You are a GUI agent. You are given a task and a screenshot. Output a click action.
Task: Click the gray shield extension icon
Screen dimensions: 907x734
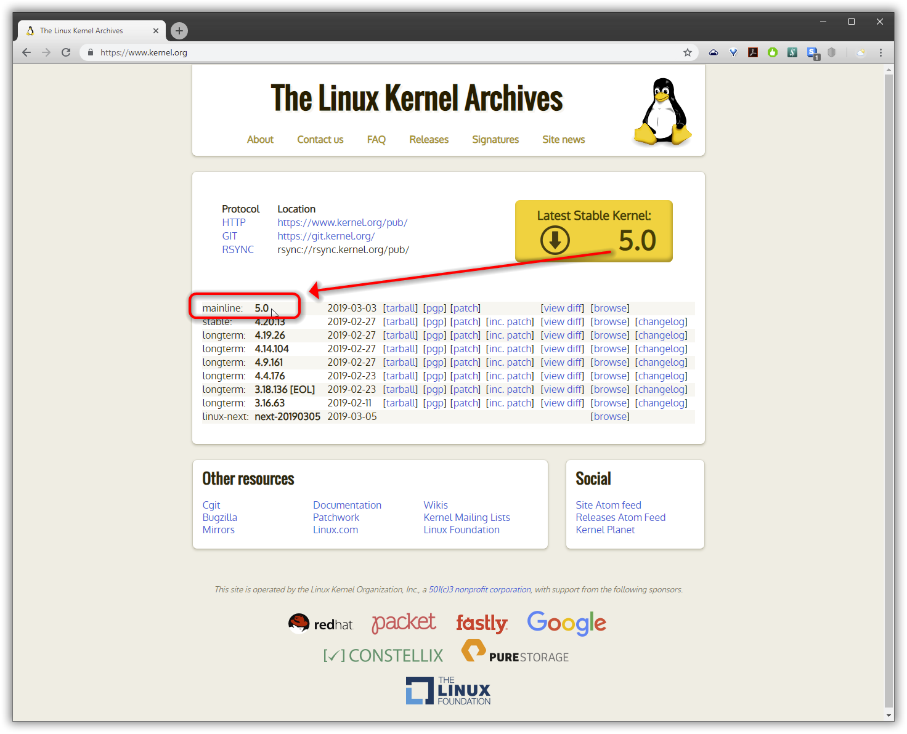(x=832, y=52)
